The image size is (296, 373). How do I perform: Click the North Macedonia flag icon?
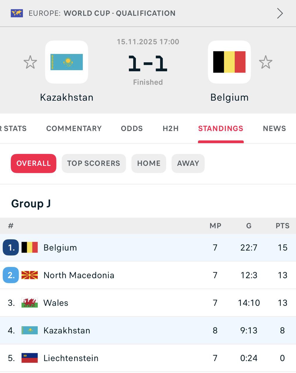(x=30, y=275)
